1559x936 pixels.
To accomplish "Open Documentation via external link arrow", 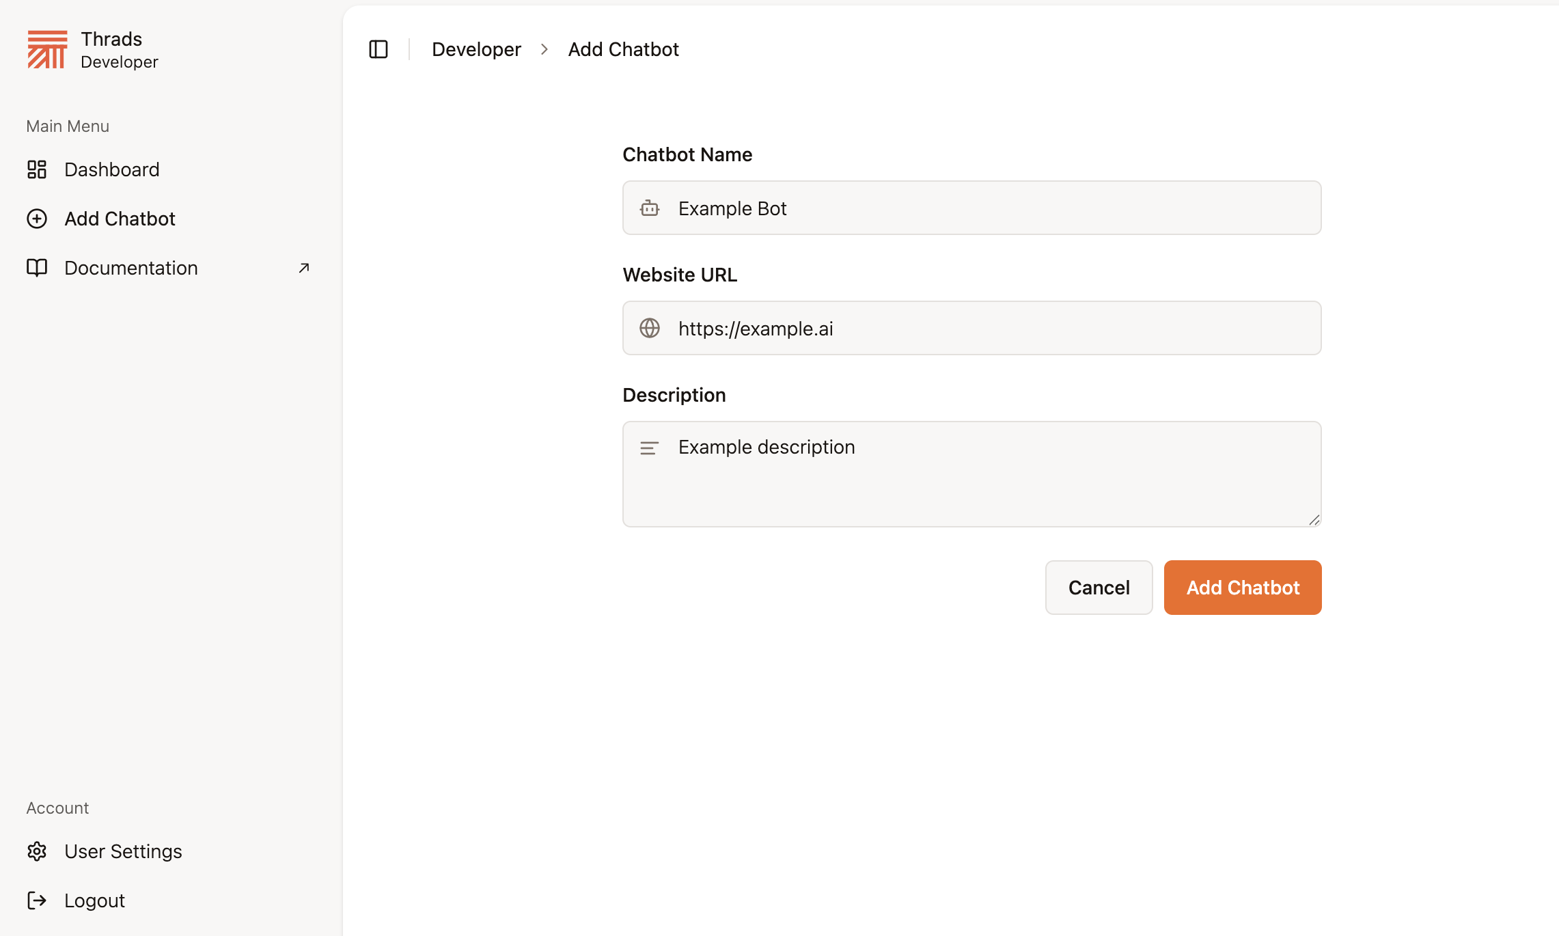I will pyautogui.click(x=304, y=268).
